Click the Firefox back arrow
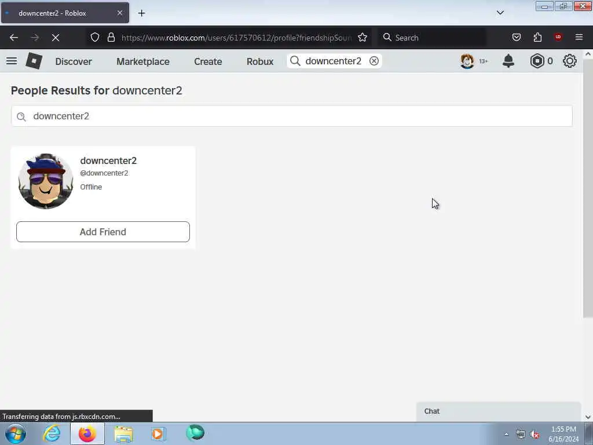The image size is (593, 445). click(x=14, y=38)
